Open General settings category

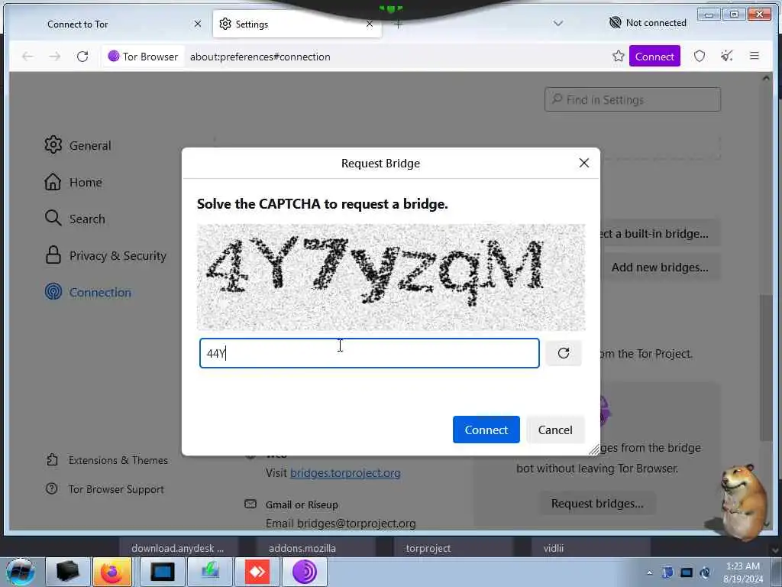(78, 145)
